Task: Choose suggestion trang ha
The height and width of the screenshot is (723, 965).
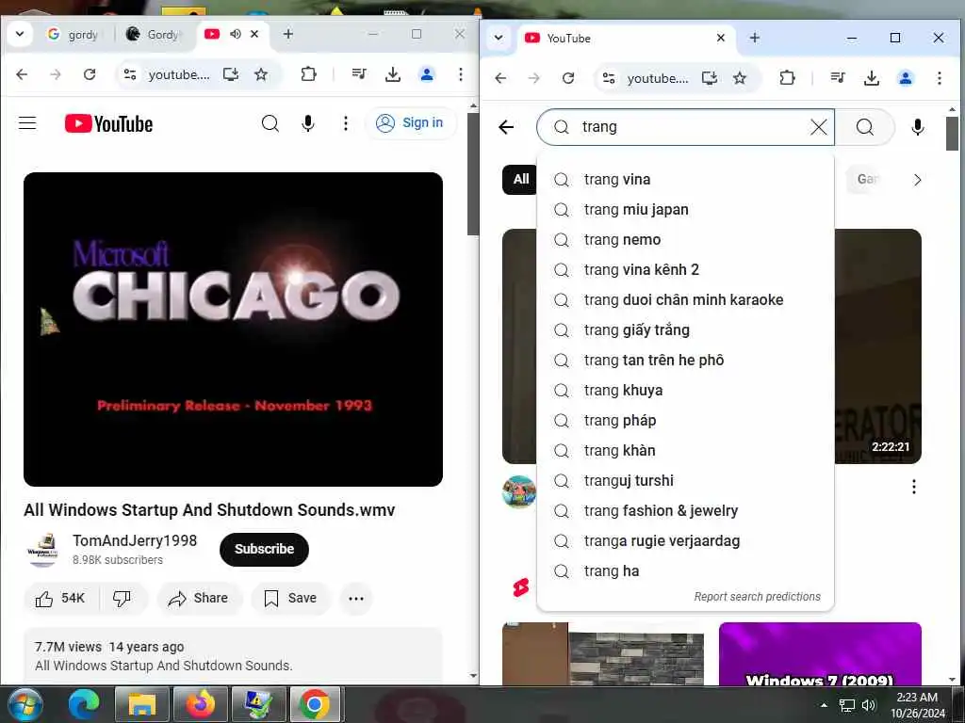Action: [x=685, y=571]
